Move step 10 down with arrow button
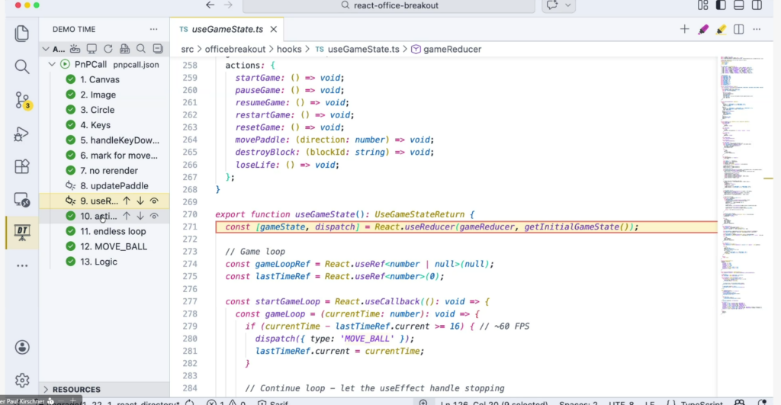781x405 pixels. pyautogui.click(x=140, y=216)
